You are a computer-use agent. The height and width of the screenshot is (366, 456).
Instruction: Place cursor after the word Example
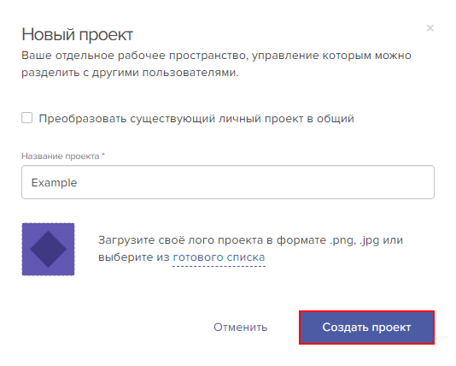coord(78,182)
